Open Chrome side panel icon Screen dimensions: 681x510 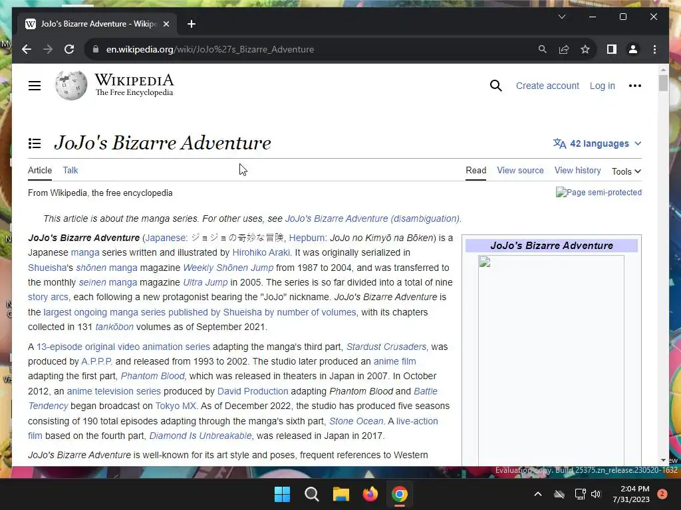click(x=612, y=49)
